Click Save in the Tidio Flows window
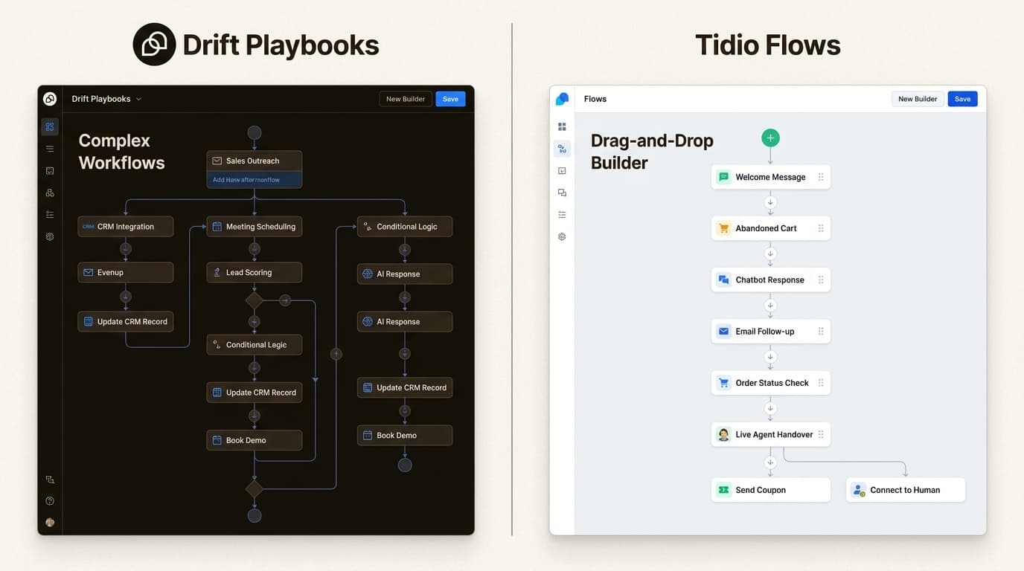 (962, 99)
